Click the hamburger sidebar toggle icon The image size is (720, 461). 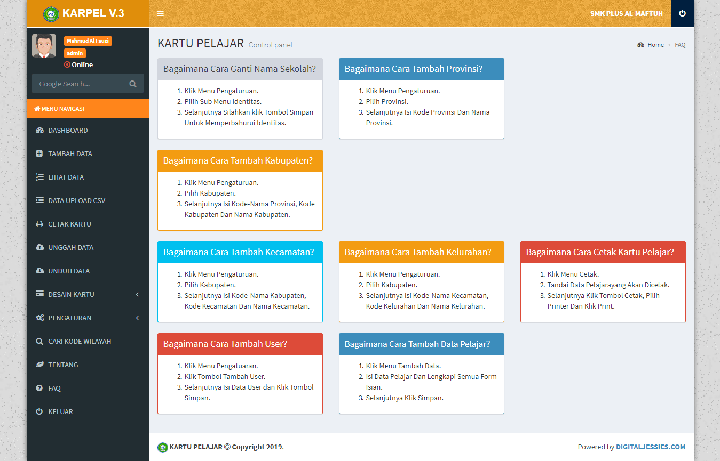coord(160,13)
